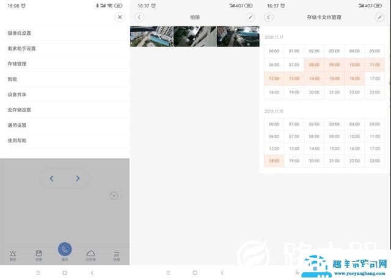The image size is (391, 280).
Task: Select the highlighted 18:00 slot on 2019.11.16
Action: coord(274,160)
